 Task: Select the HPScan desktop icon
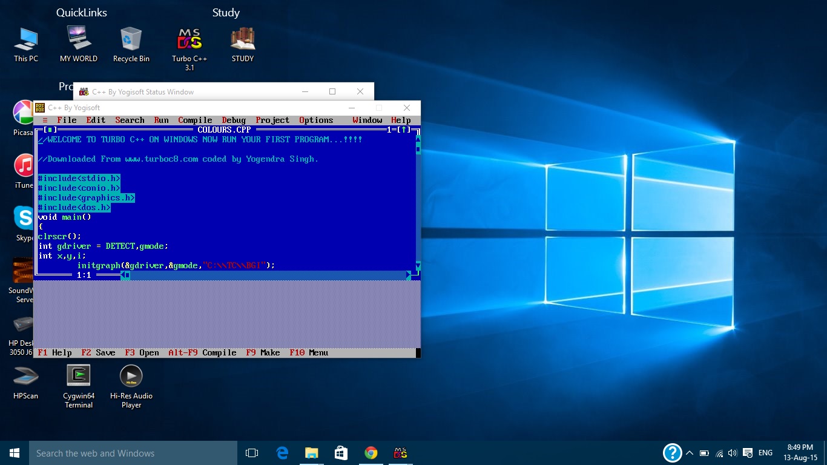(x=26, y=381)
